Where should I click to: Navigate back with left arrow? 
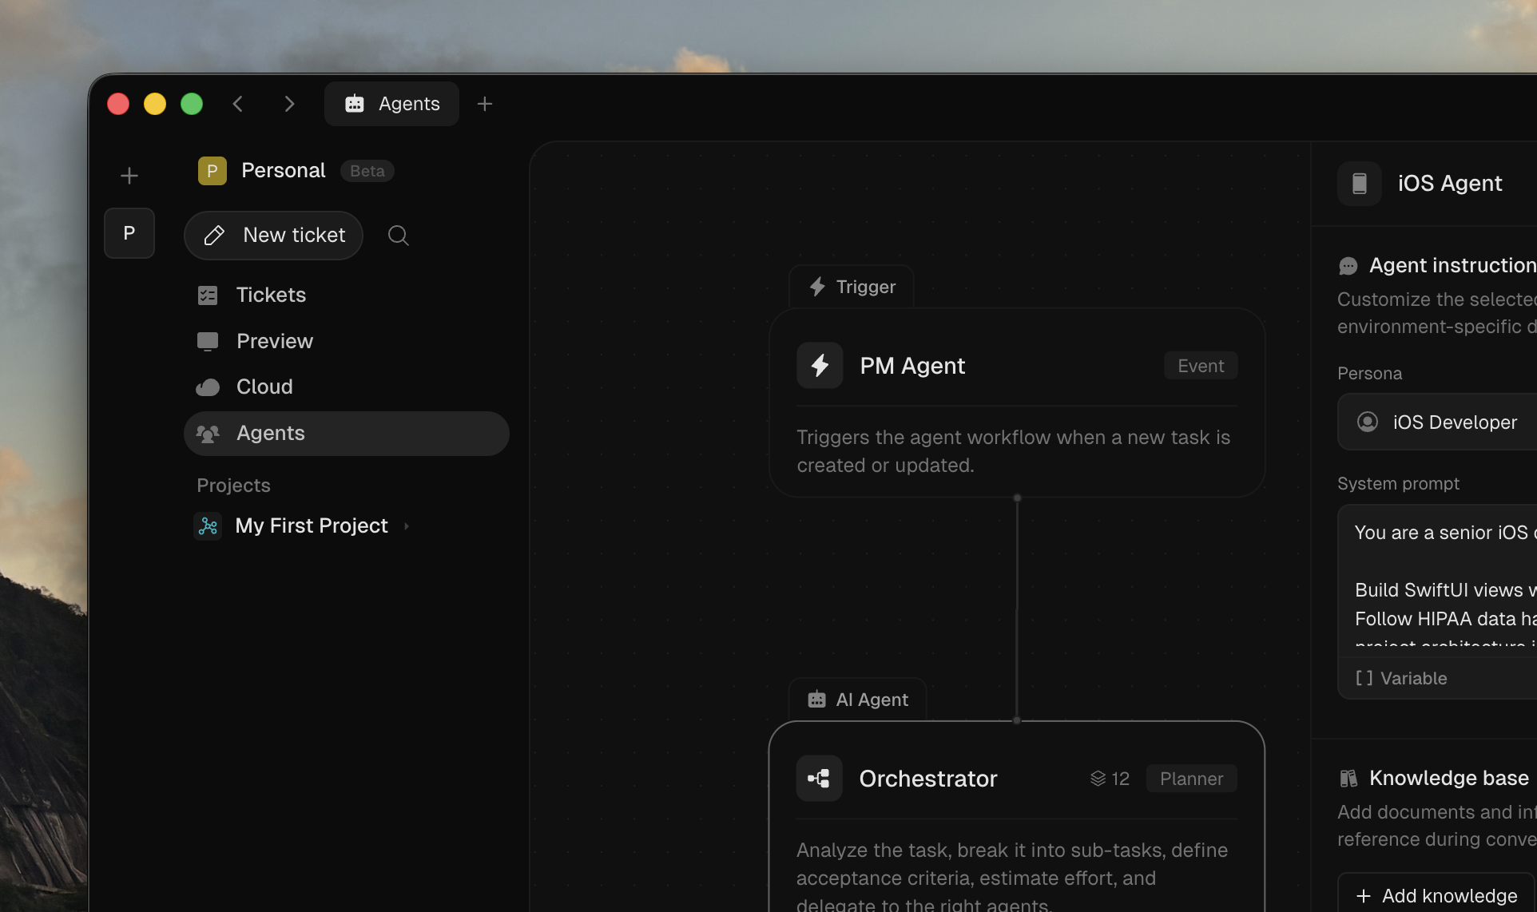[237, 104]
